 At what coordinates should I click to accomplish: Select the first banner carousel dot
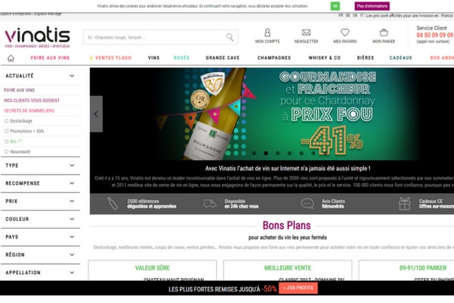click(254, 153)
